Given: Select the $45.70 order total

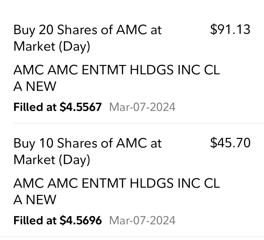Looking at the screenshot, I should point(230,143).
